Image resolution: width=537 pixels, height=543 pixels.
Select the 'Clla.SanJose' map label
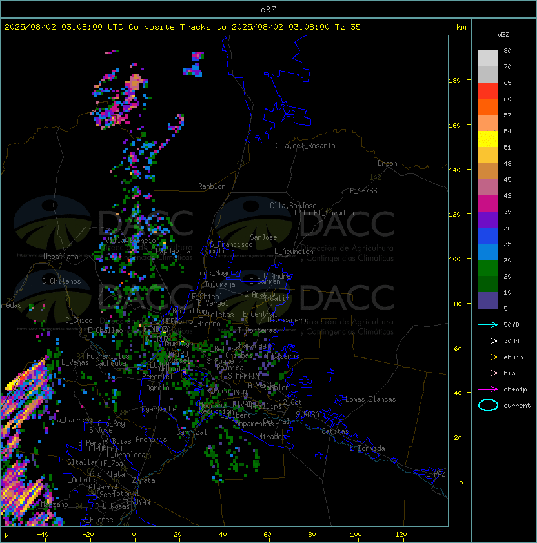pyautogui.click(x=293, y=206)
